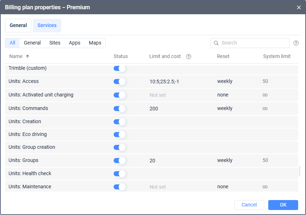Turn off Units: Eco driving toggle
306x215 pixels.
pyautogui.click(x=119, y=135)
